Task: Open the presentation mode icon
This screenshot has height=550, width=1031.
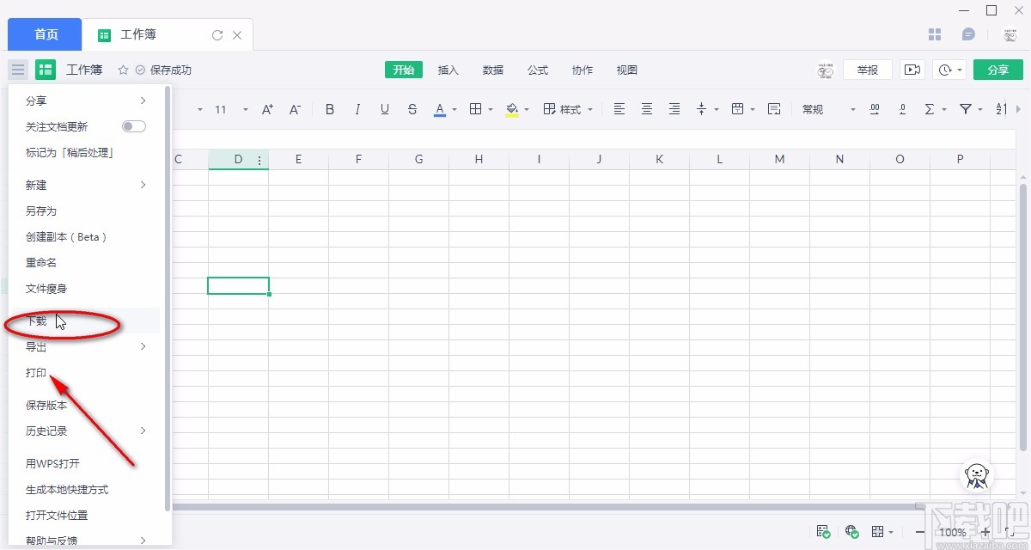Action: point(912,70)
